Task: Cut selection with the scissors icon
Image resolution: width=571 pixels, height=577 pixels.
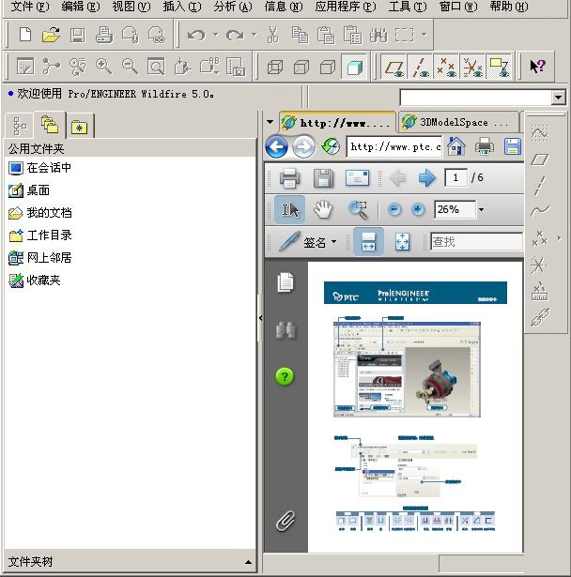Action: click(273, 35)
